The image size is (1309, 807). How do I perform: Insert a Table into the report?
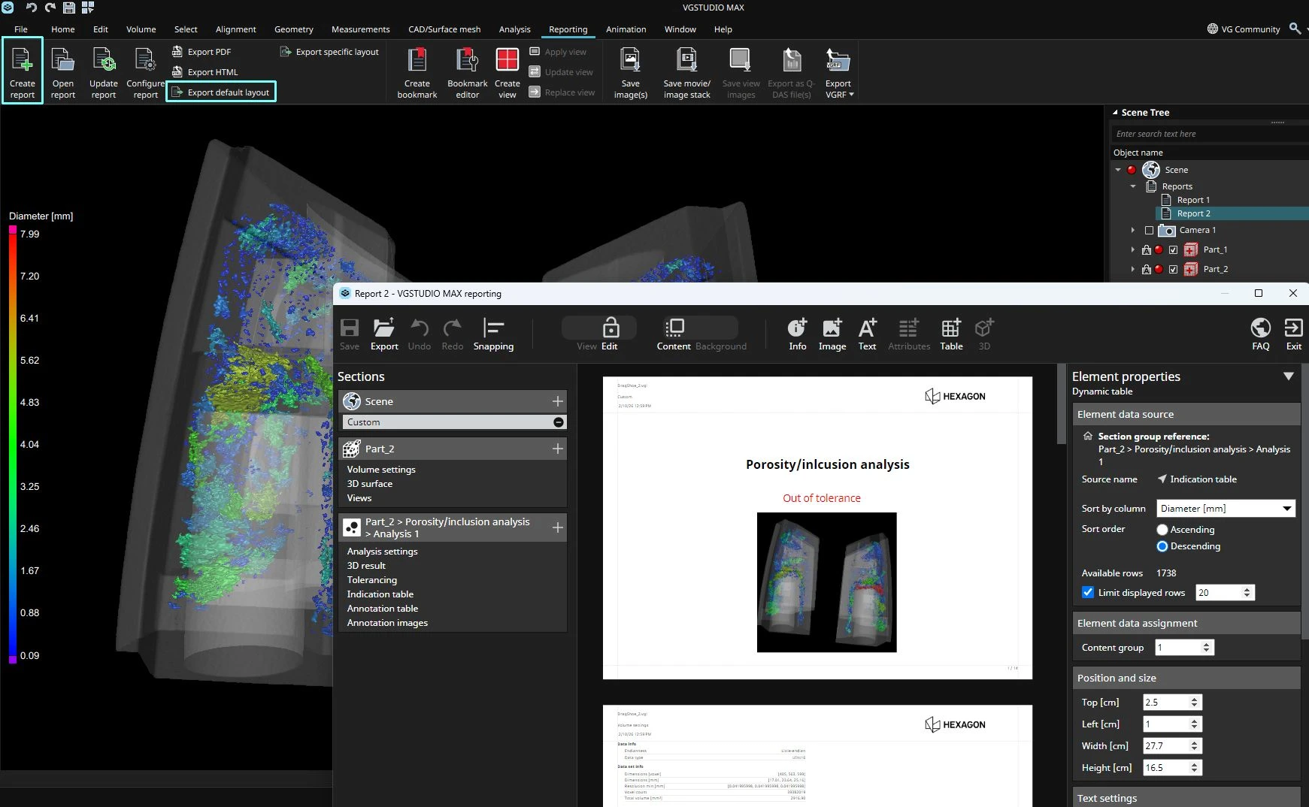click(x=951, y=334)
